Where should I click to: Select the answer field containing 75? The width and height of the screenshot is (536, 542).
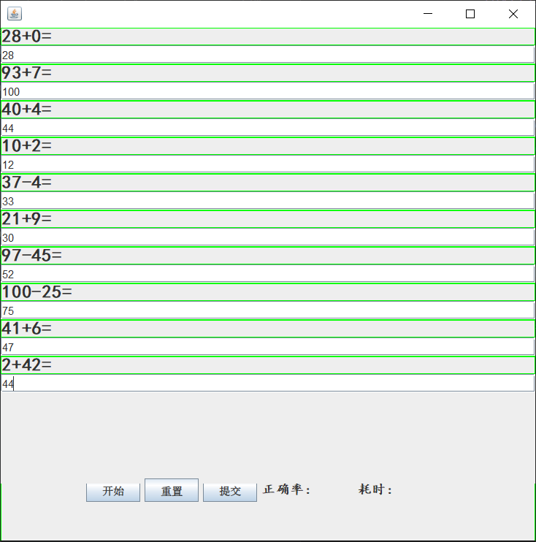(268, 310)
